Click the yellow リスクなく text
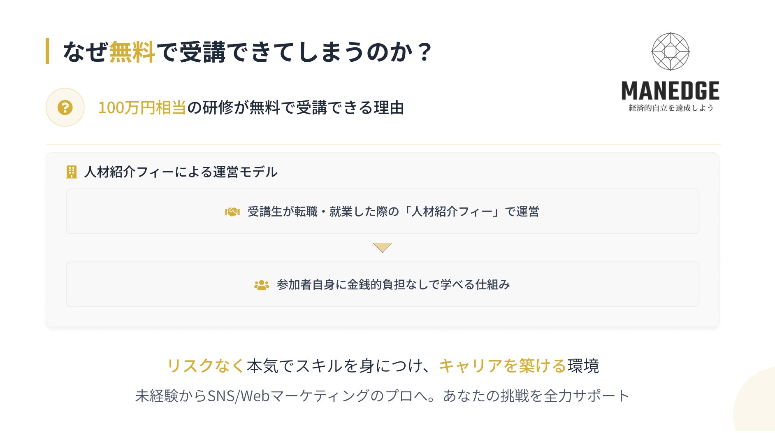The width and height of the screenshot is (775, 433). pos(206,365)
